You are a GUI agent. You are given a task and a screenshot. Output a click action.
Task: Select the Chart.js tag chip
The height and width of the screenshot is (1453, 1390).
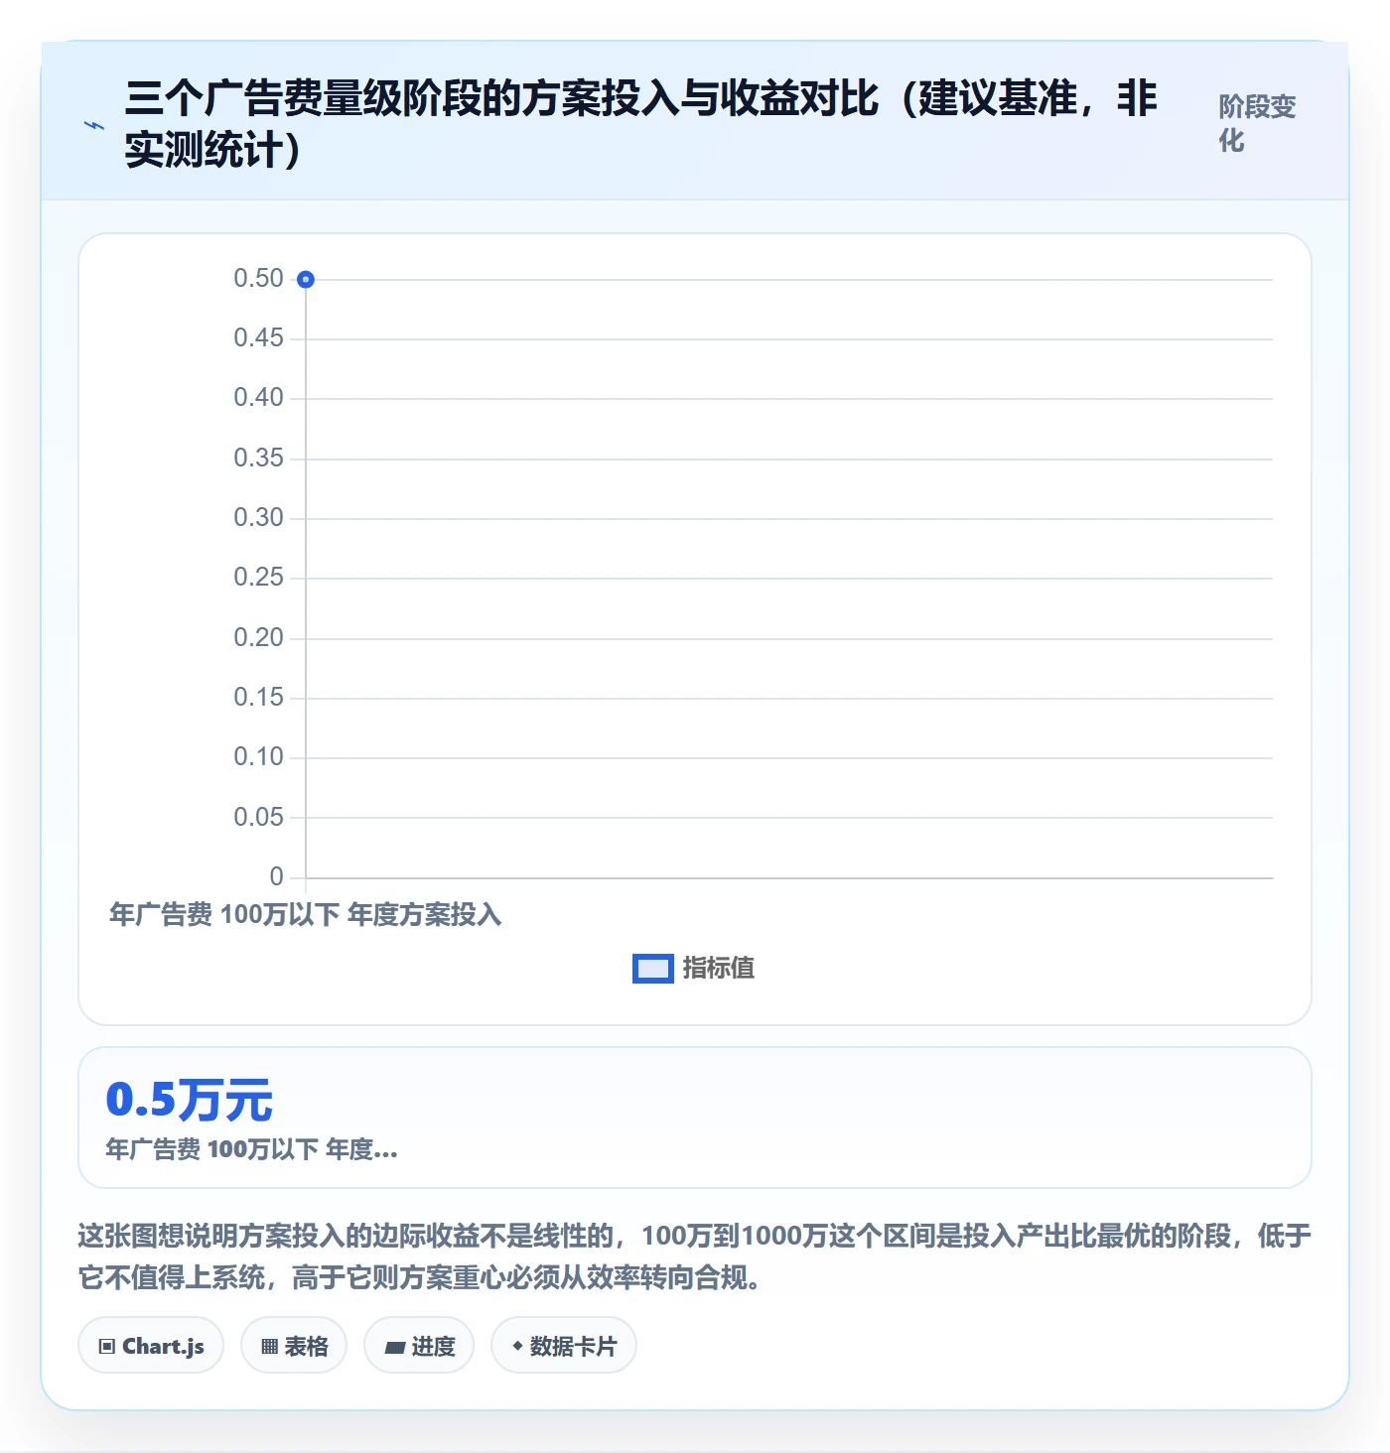click(x=151, y=1346)
